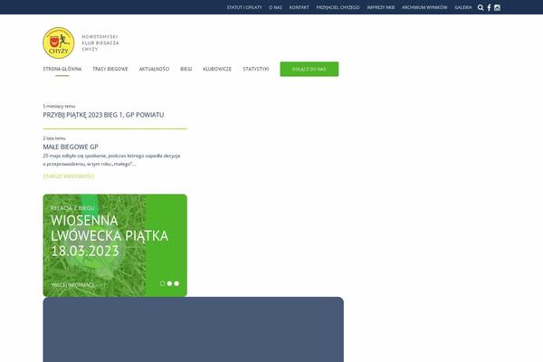The height and width of the screenshot is (362, 543).
Task: Click the '2 lata temu' date label
Action: (x=54, y=138)
